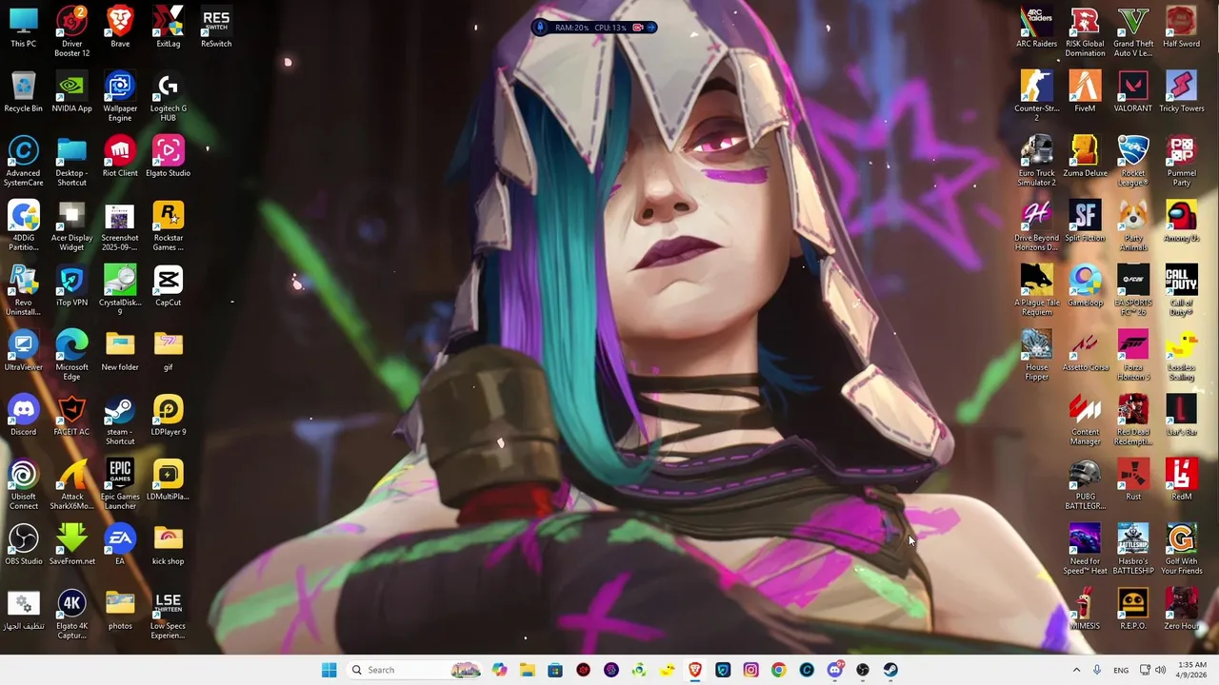Launch FACEIT AC
This screenshot has width=1219, height=685.
click(x=72, y=416)
